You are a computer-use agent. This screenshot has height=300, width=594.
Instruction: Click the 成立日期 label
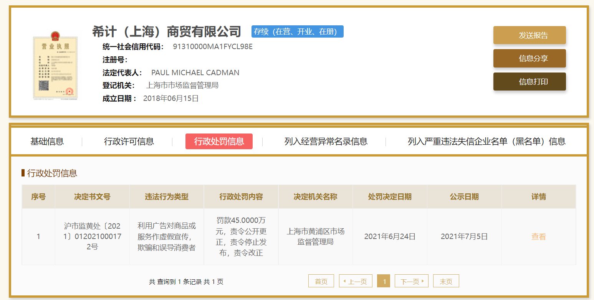tap(119, 98)
